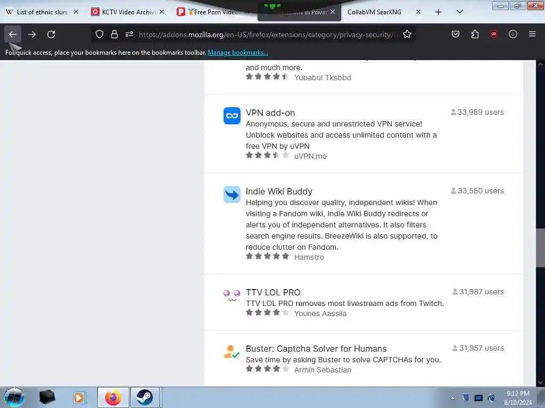Click the monitor icon in system tray
This screenshot has width=545, height=408.
coord(478,398)
